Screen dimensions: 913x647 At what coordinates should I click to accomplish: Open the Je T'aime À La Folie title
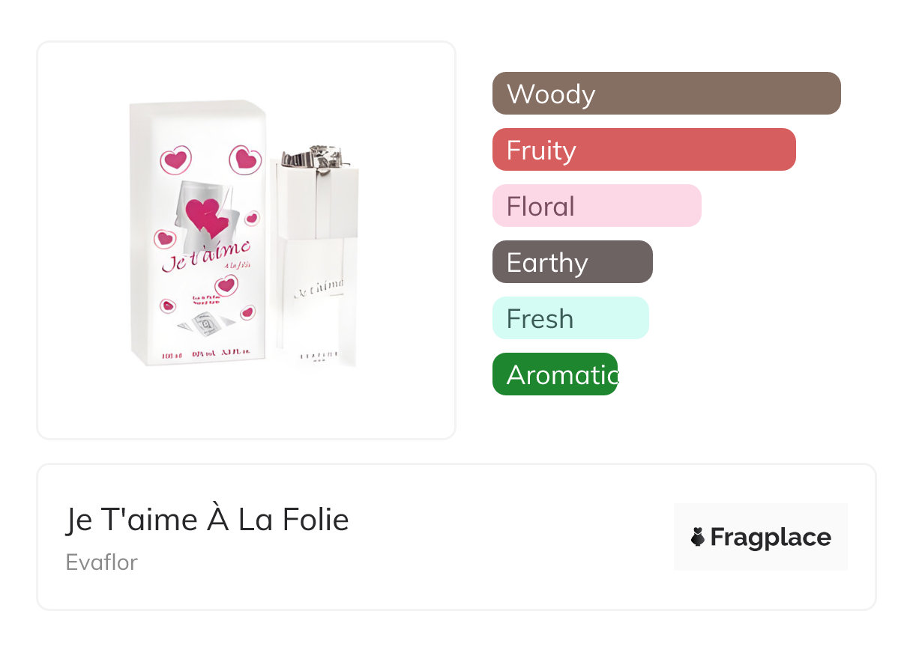[x=207, y=520]
